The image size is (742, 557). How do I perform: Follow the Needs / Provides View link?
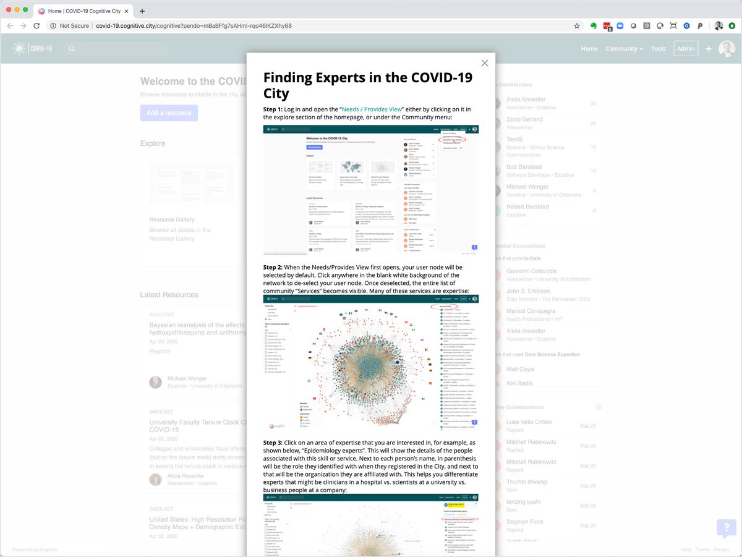tap(371, 109)
